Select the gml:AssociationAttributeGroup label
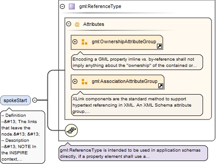Image resolution: width=216 pixels, height=165 pixels. (125, 81)
